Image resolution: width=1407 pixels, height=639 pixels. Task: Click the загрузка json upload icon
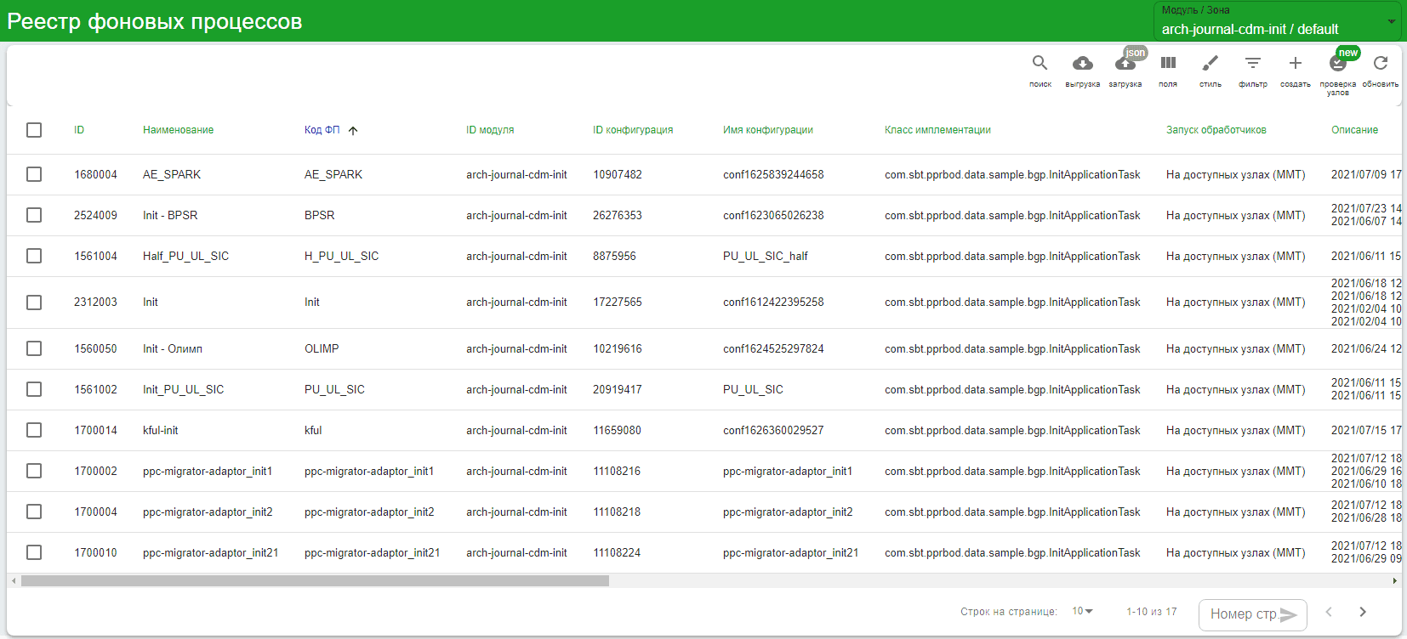(x=1125, y=64)
